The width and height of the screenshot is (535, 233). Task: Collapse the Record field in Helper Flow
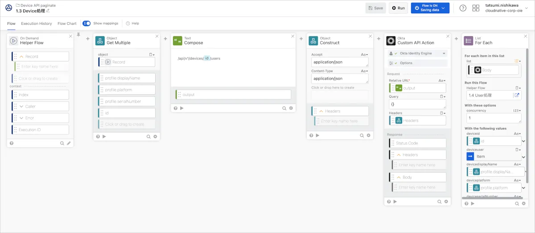point(21,56)
